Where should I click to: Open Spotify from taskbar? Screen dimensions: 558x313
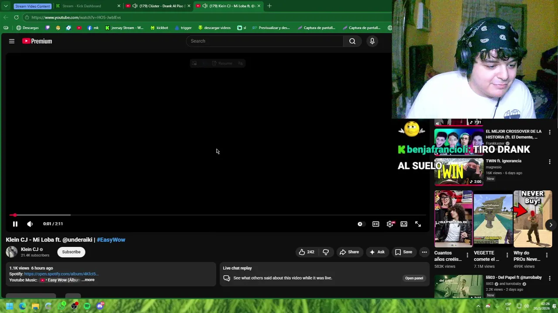[87, 306]
